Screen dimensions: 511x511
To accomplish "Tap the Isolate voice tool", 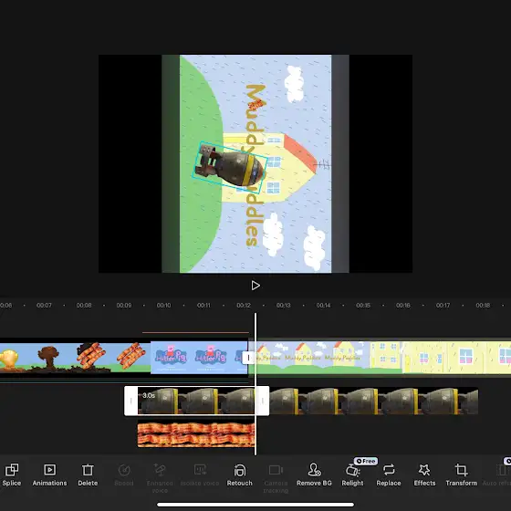I will [x=200, y=474].
